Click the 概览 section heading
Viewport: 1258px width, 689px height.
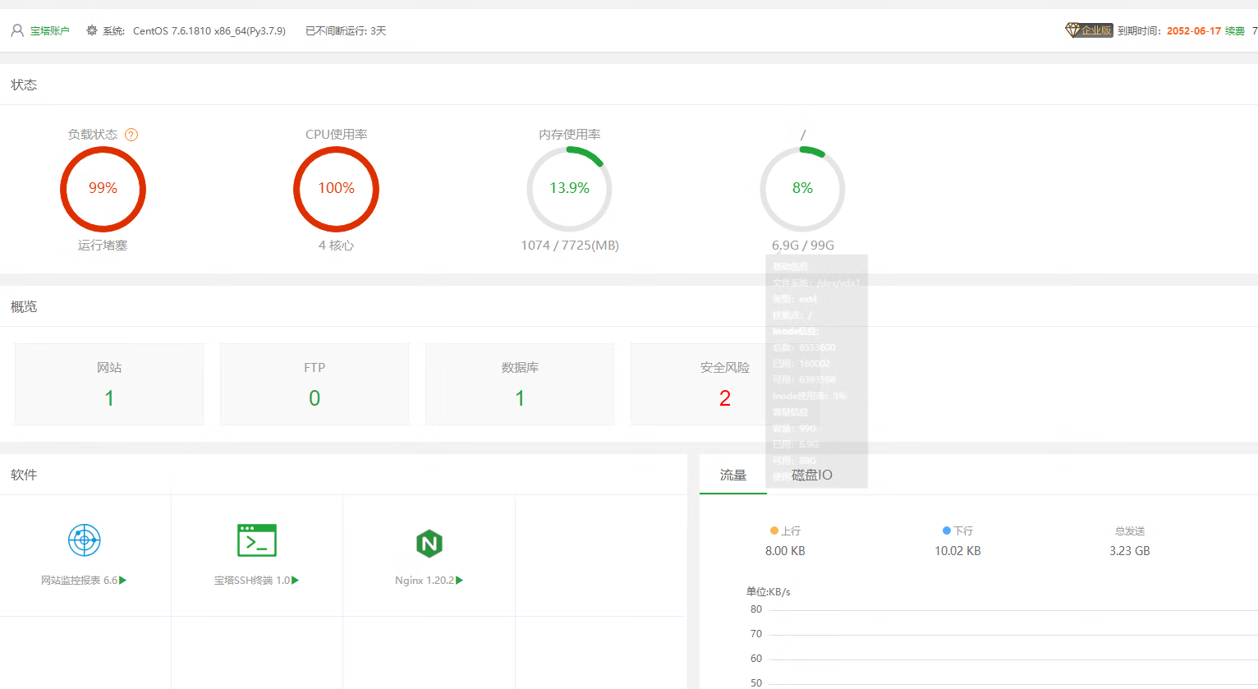pyautogui.click(x=24, y=306)
